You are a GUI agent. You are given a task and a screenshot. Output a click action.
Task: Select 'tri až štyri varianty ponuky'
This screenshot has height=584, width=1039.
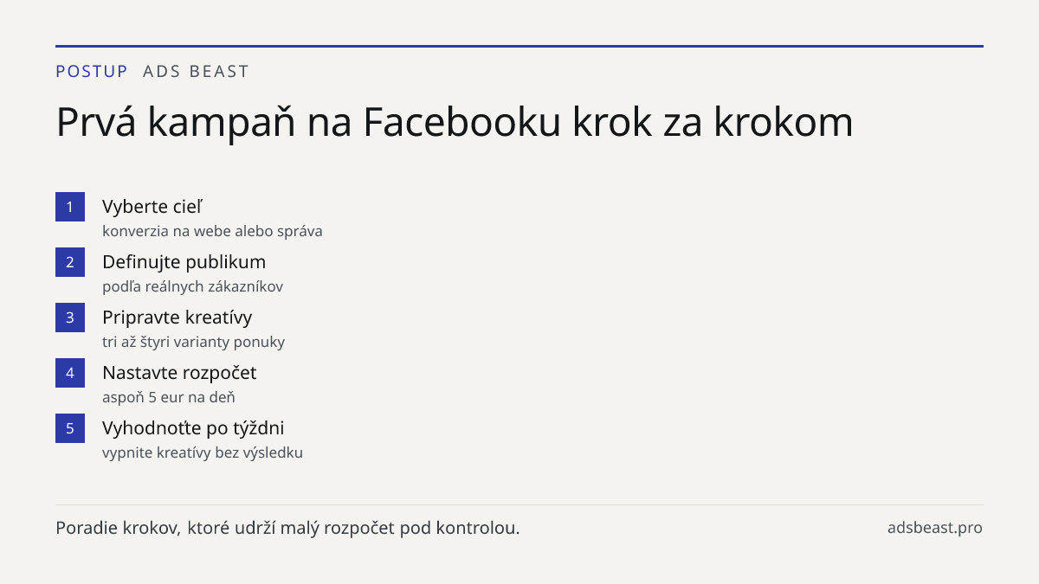click(193, 342)
